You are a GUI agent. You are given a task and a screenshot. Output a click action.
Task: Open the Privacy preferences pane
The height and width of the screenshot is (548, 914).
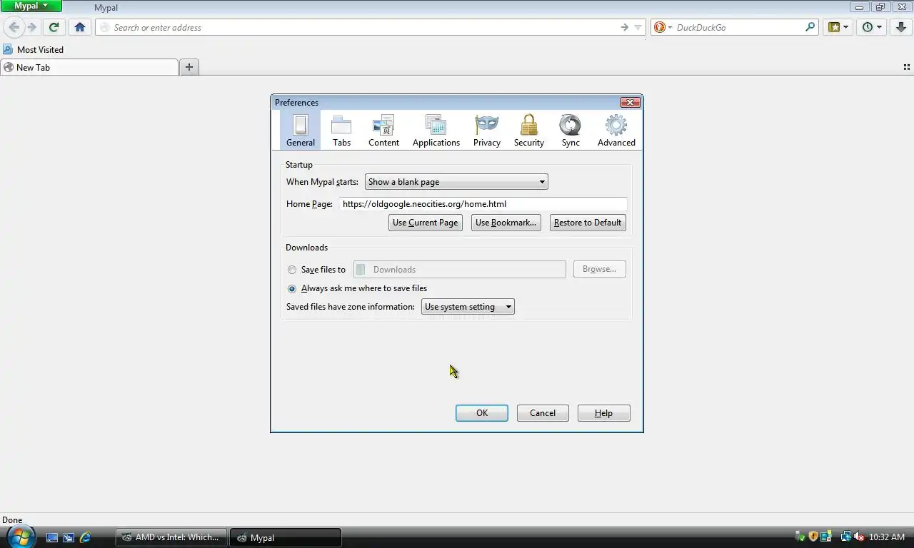(487, 130)
